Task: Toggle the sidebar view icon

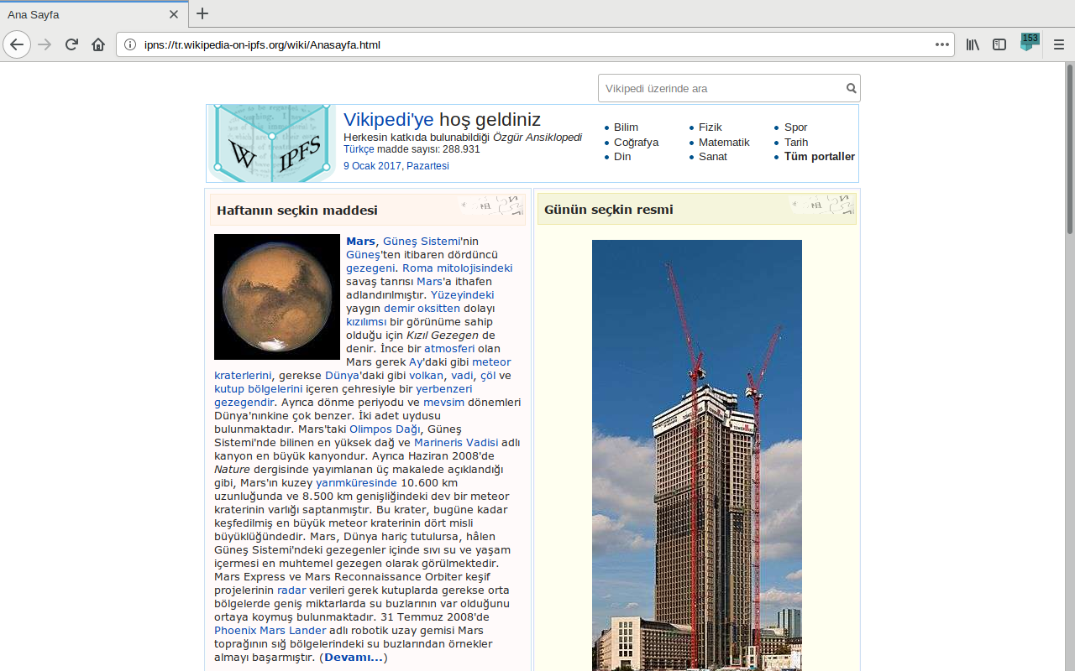Action: point(999,44)
